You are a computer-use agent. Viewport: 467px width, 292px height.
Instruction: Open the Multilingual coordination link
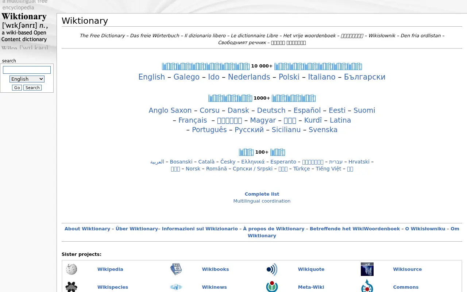(262, 201)
